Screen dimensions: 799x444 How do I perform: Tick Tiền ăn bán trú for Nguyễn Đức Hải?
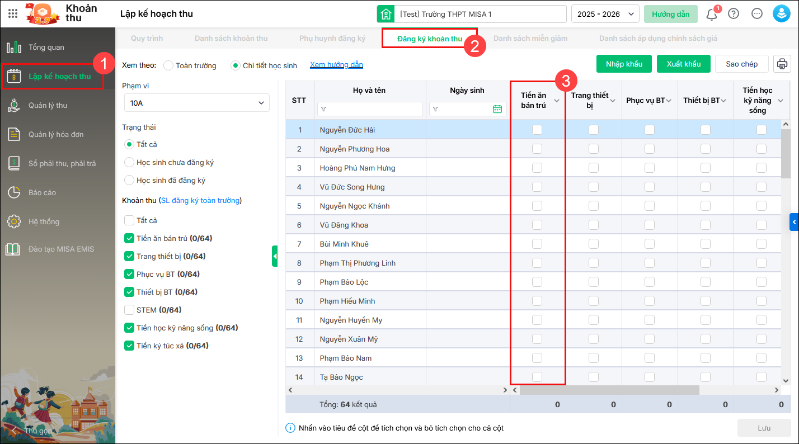(537, 130)
